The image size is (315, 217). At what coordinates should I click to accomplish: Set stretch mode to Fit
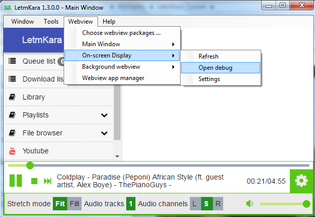[x=60, y=204]
